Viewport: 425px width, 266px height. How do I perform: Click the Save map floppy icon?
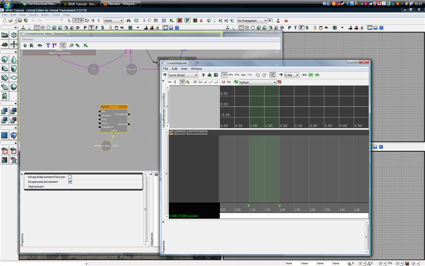pos(20,21)
